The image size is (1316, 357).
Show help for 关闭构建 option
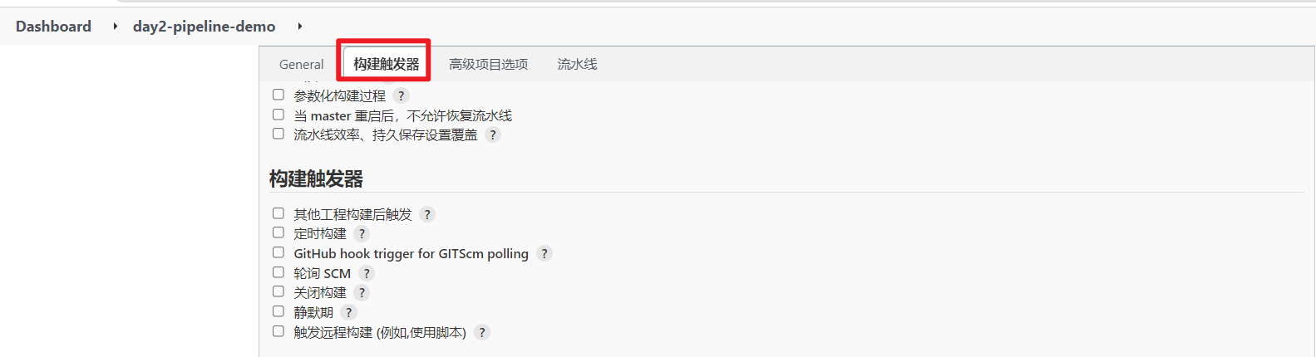point(362,292)
